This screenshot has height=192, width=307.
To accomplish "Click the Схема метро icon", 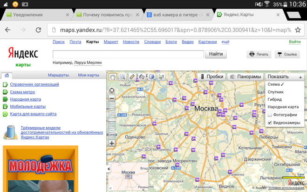I will point(5,92).
